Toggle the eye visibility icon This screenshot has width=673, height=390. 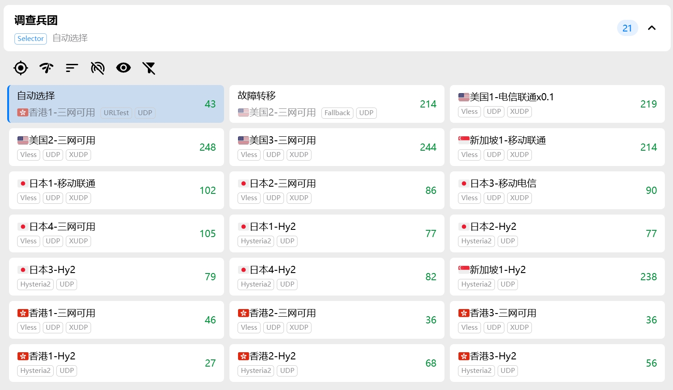pyautogui.click(x=124, y=68)
